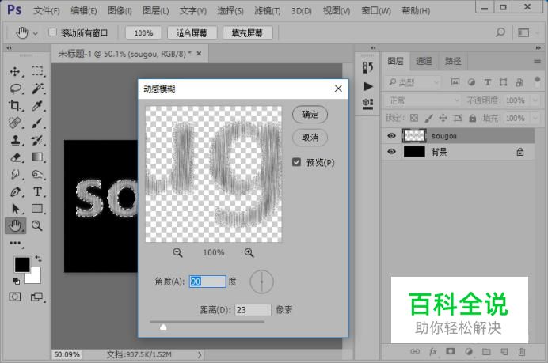The height and width of the screenshot is (363, 548).
Task: Toggle lock all padlock icon
Action: point(472,118)
